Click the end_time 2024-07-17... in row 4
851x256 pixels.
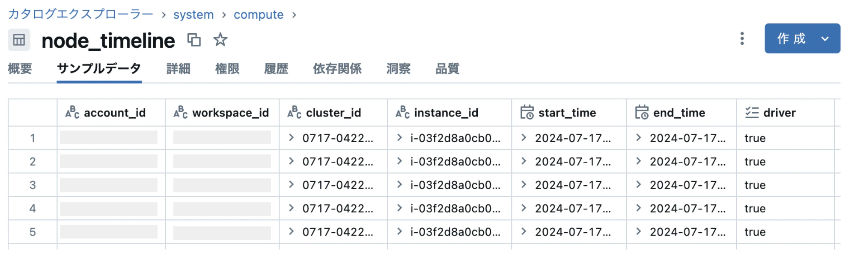click(x=687, y=209)
